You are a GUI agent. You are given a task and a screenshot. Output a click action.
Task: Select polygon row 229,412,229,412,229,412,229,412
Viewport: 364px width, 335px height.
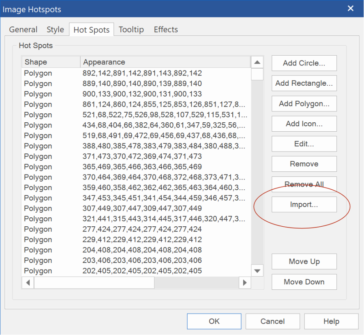136,240
